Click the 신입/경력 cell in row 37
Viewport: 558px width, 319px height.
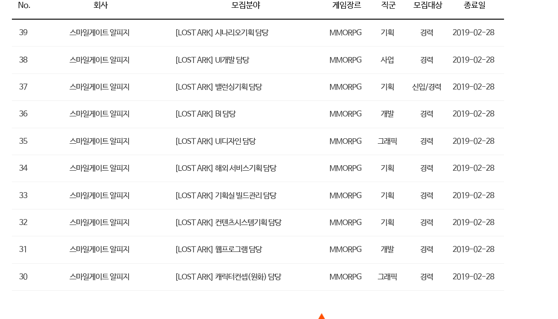pos(426,87)
